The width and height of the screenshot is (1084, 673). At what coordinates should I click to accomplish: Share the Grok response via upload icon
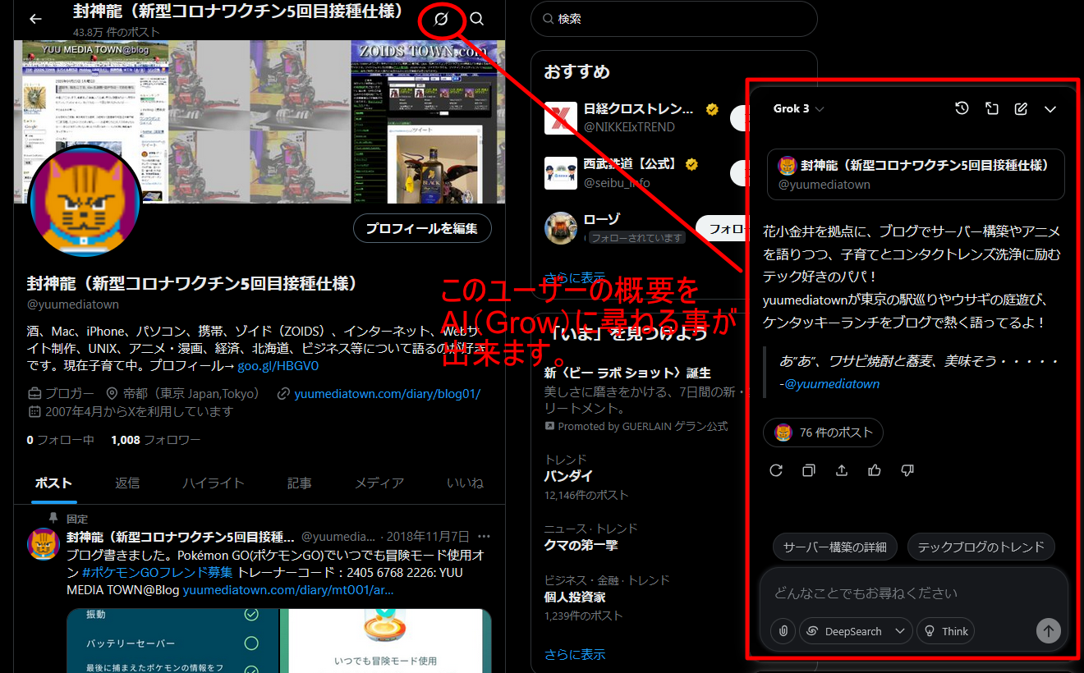point(841,469)
